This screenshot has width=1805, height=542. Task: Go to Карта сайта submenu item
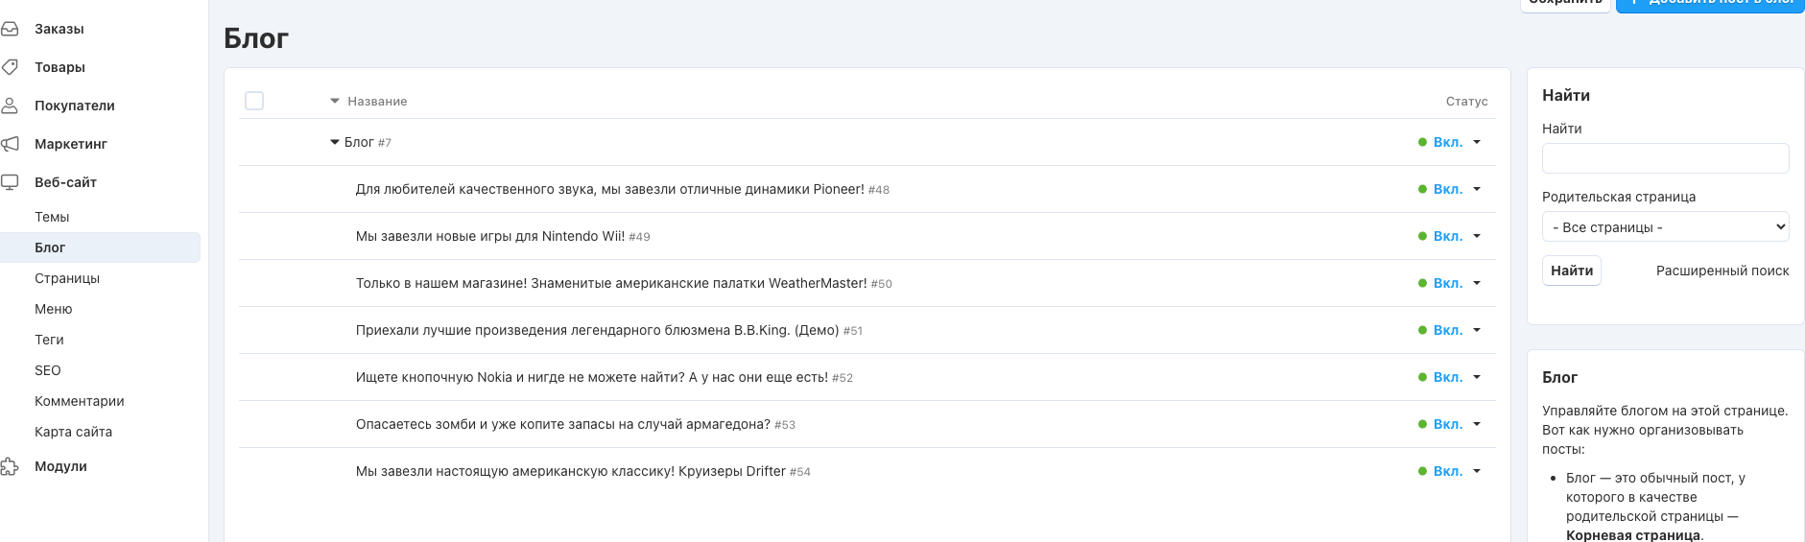click(74, 432)
